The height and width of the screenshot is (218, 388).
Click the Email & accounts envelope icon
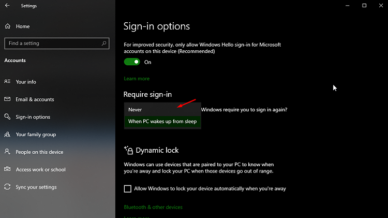point(7,99)
